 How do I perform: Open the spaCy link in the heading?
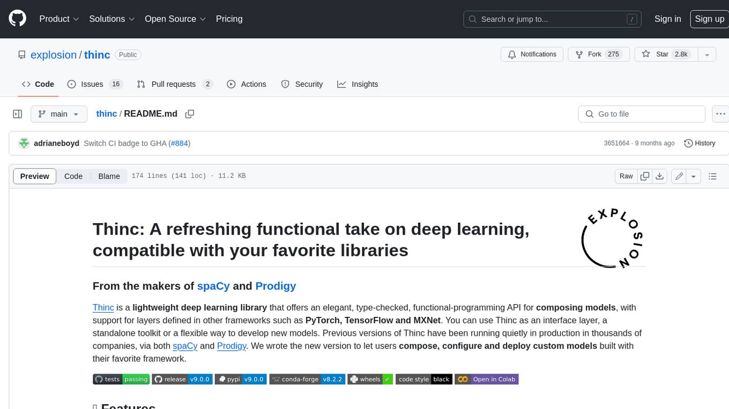coord(213,286)
